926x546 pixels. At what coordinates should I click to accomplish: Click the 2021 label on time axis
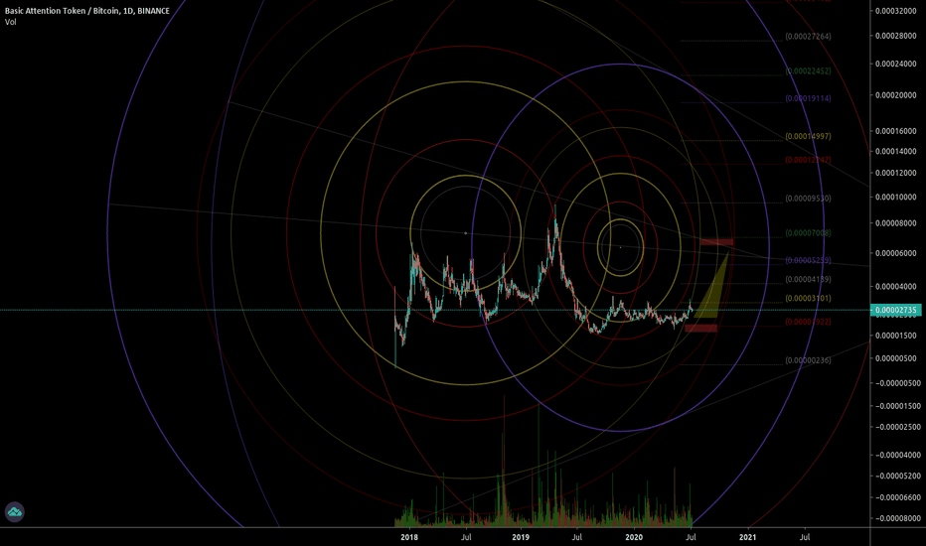[747, 537]
